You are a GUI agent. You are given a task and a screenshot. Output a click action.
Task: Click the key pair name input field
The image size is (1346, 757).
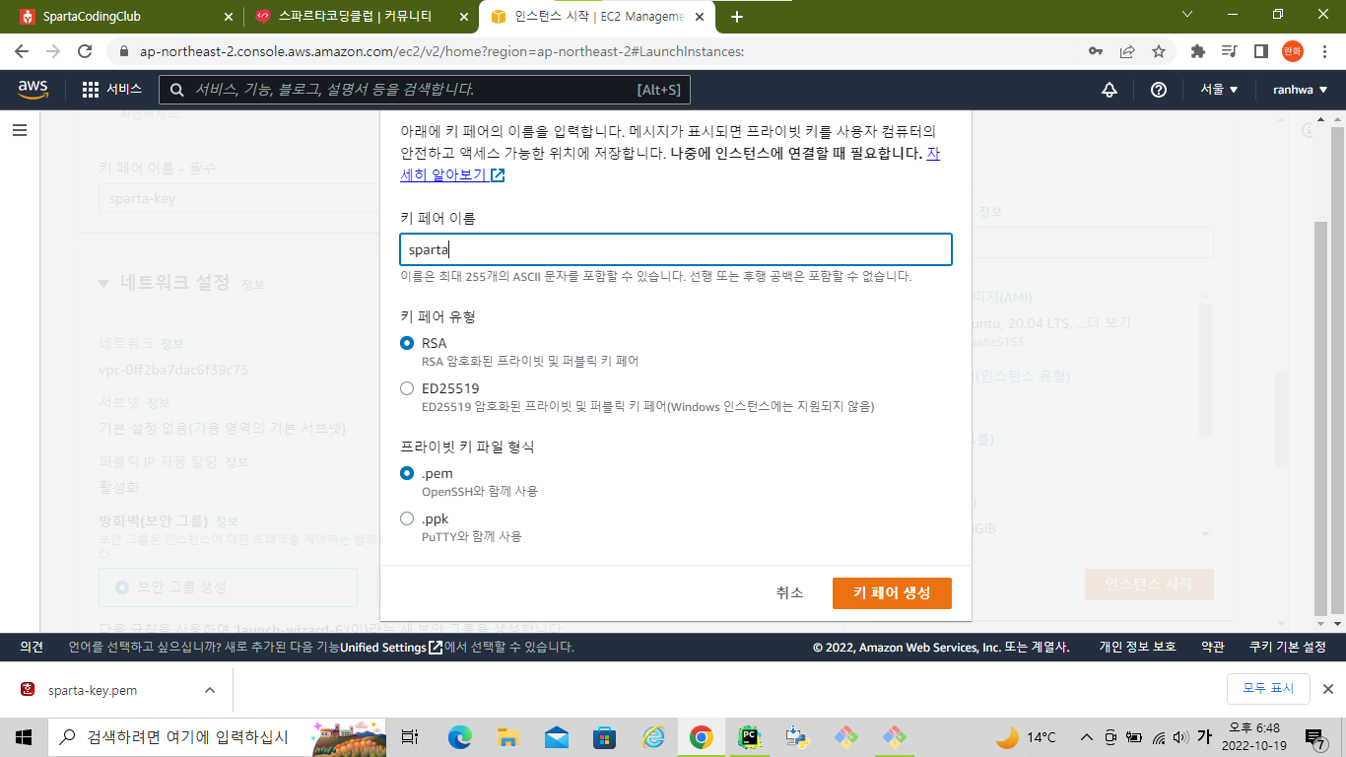676,249
